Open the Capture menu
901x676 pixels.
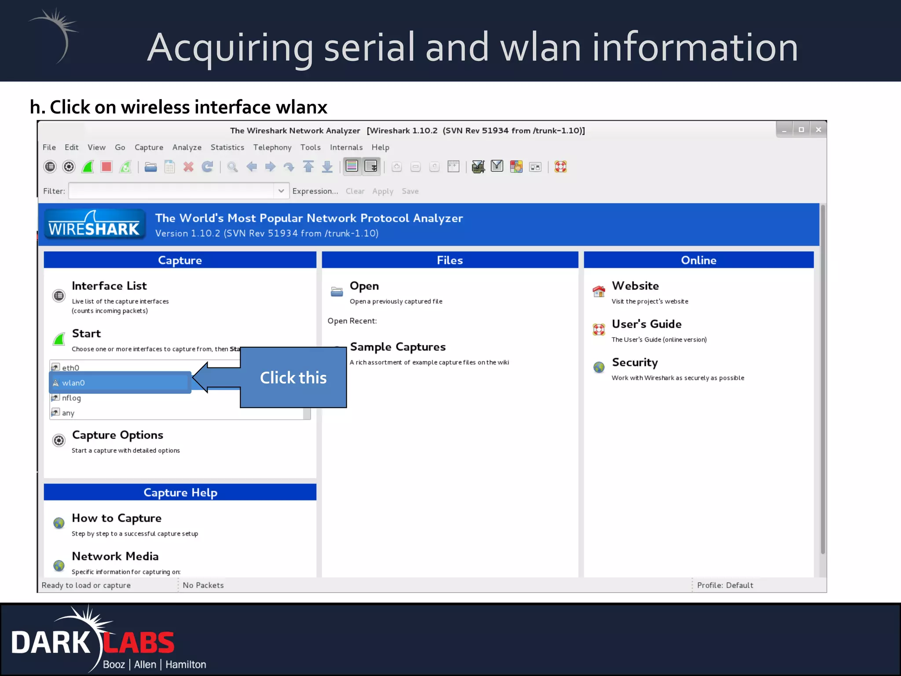pyautogui.click(x=149, y=147)
